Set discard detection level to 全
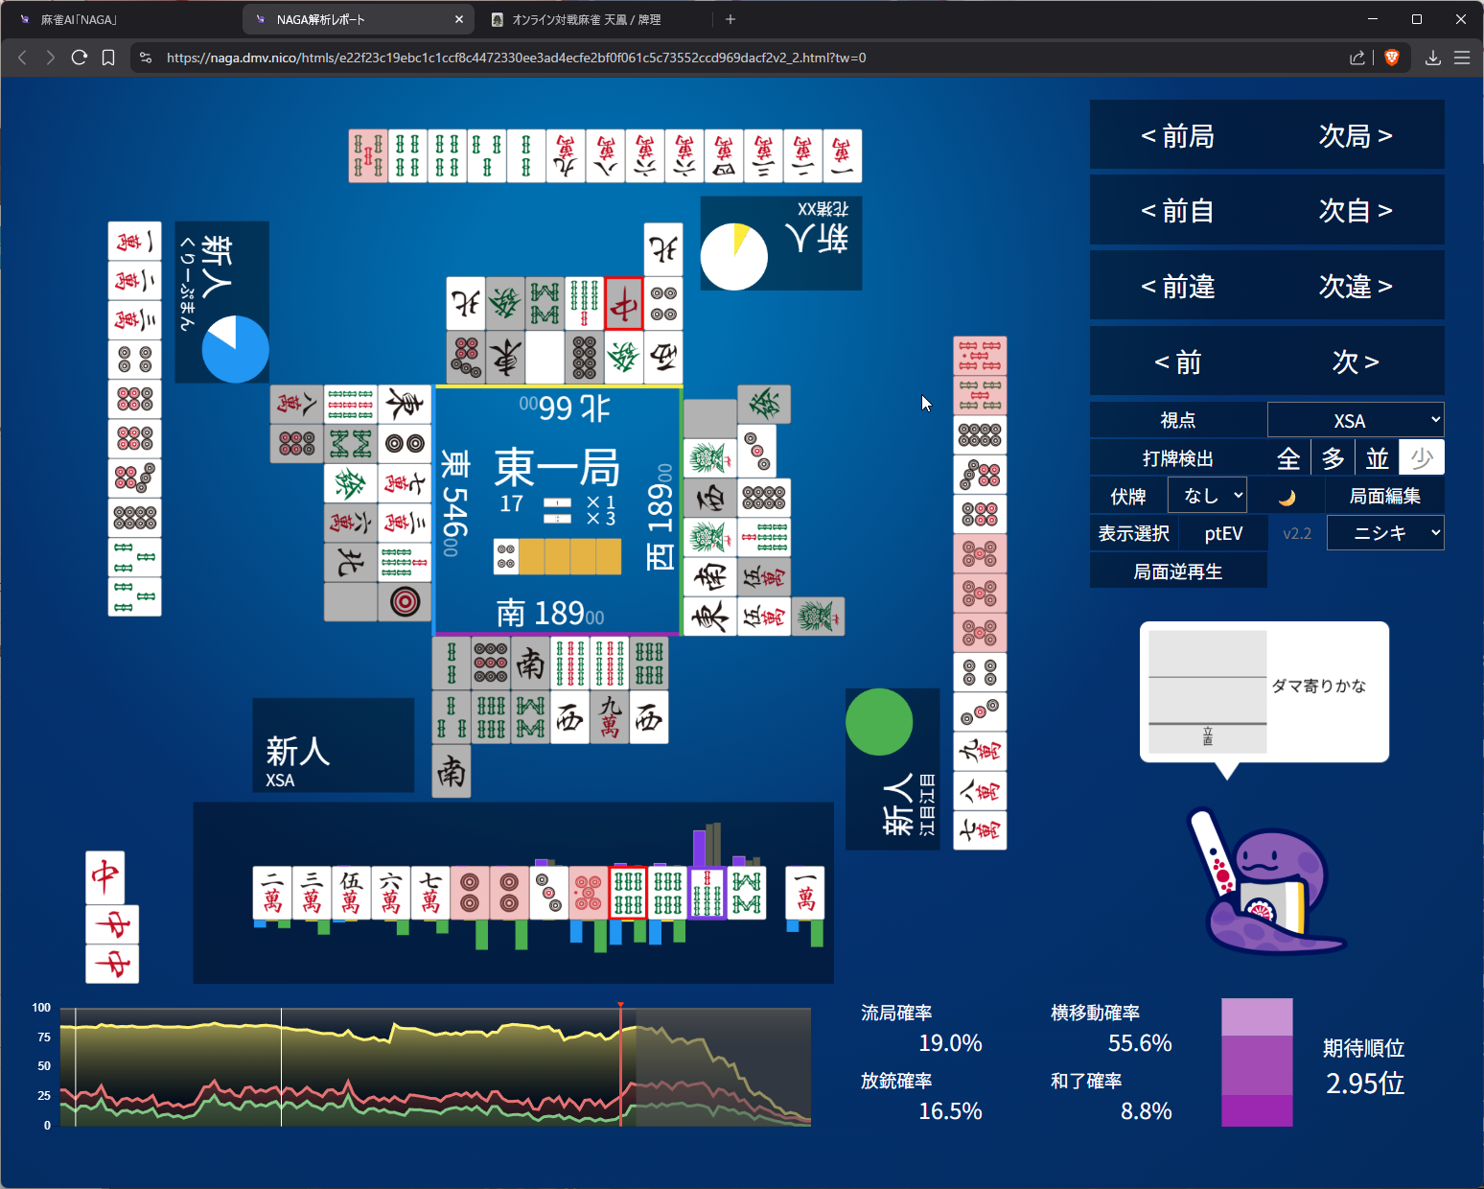This screenshot has height=1189, width=1484. 1288,458
